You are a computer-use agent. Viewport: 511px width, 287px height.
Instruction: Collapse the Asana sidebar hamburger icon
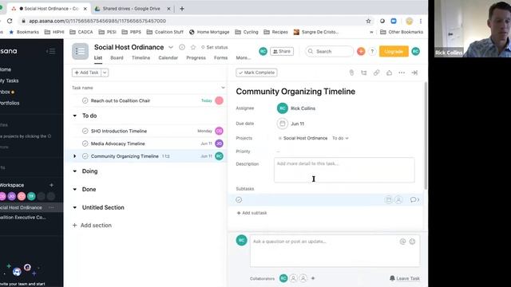pos(51,51)
